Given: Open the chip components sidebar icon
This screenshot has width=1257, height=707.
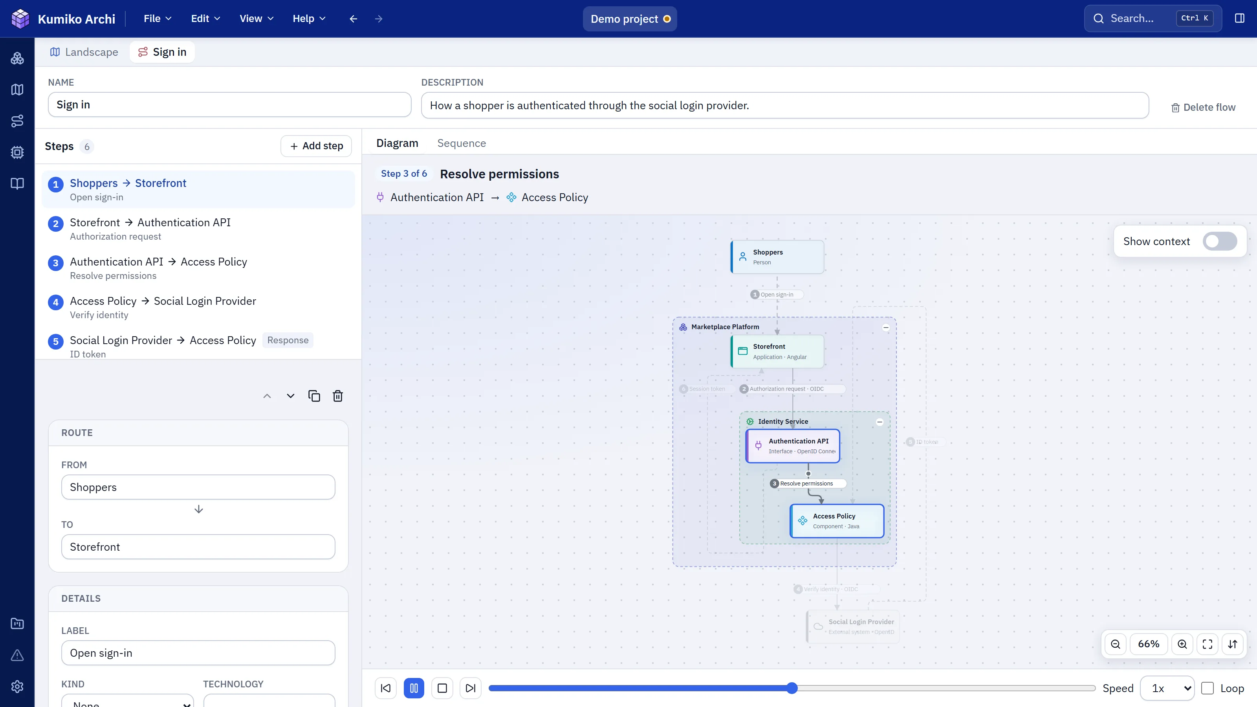Looking at the screenshot, I should 17,152.
